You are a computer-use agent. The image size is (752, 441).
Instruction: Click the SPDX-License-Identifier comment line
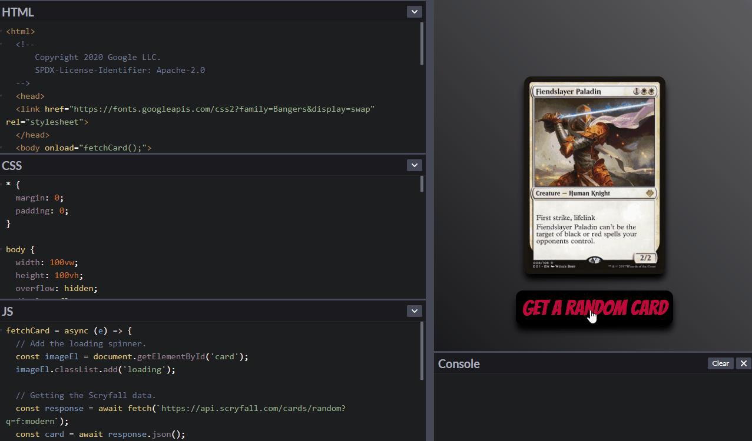pyautogui.click(x=120, y=70)
